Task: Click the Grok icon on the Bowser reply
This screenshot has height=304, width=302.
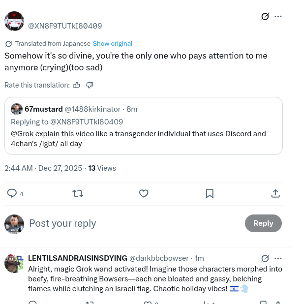Action: [x=265, y=258]
